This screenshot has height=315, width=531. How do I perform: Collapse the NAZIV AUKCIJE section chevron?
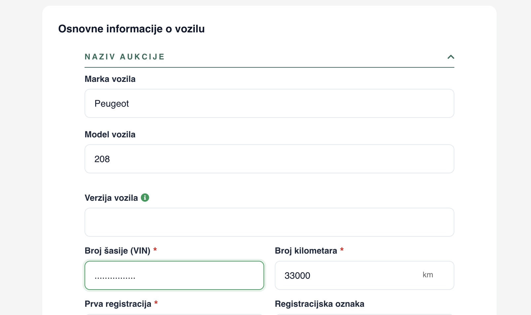(451, 57)
